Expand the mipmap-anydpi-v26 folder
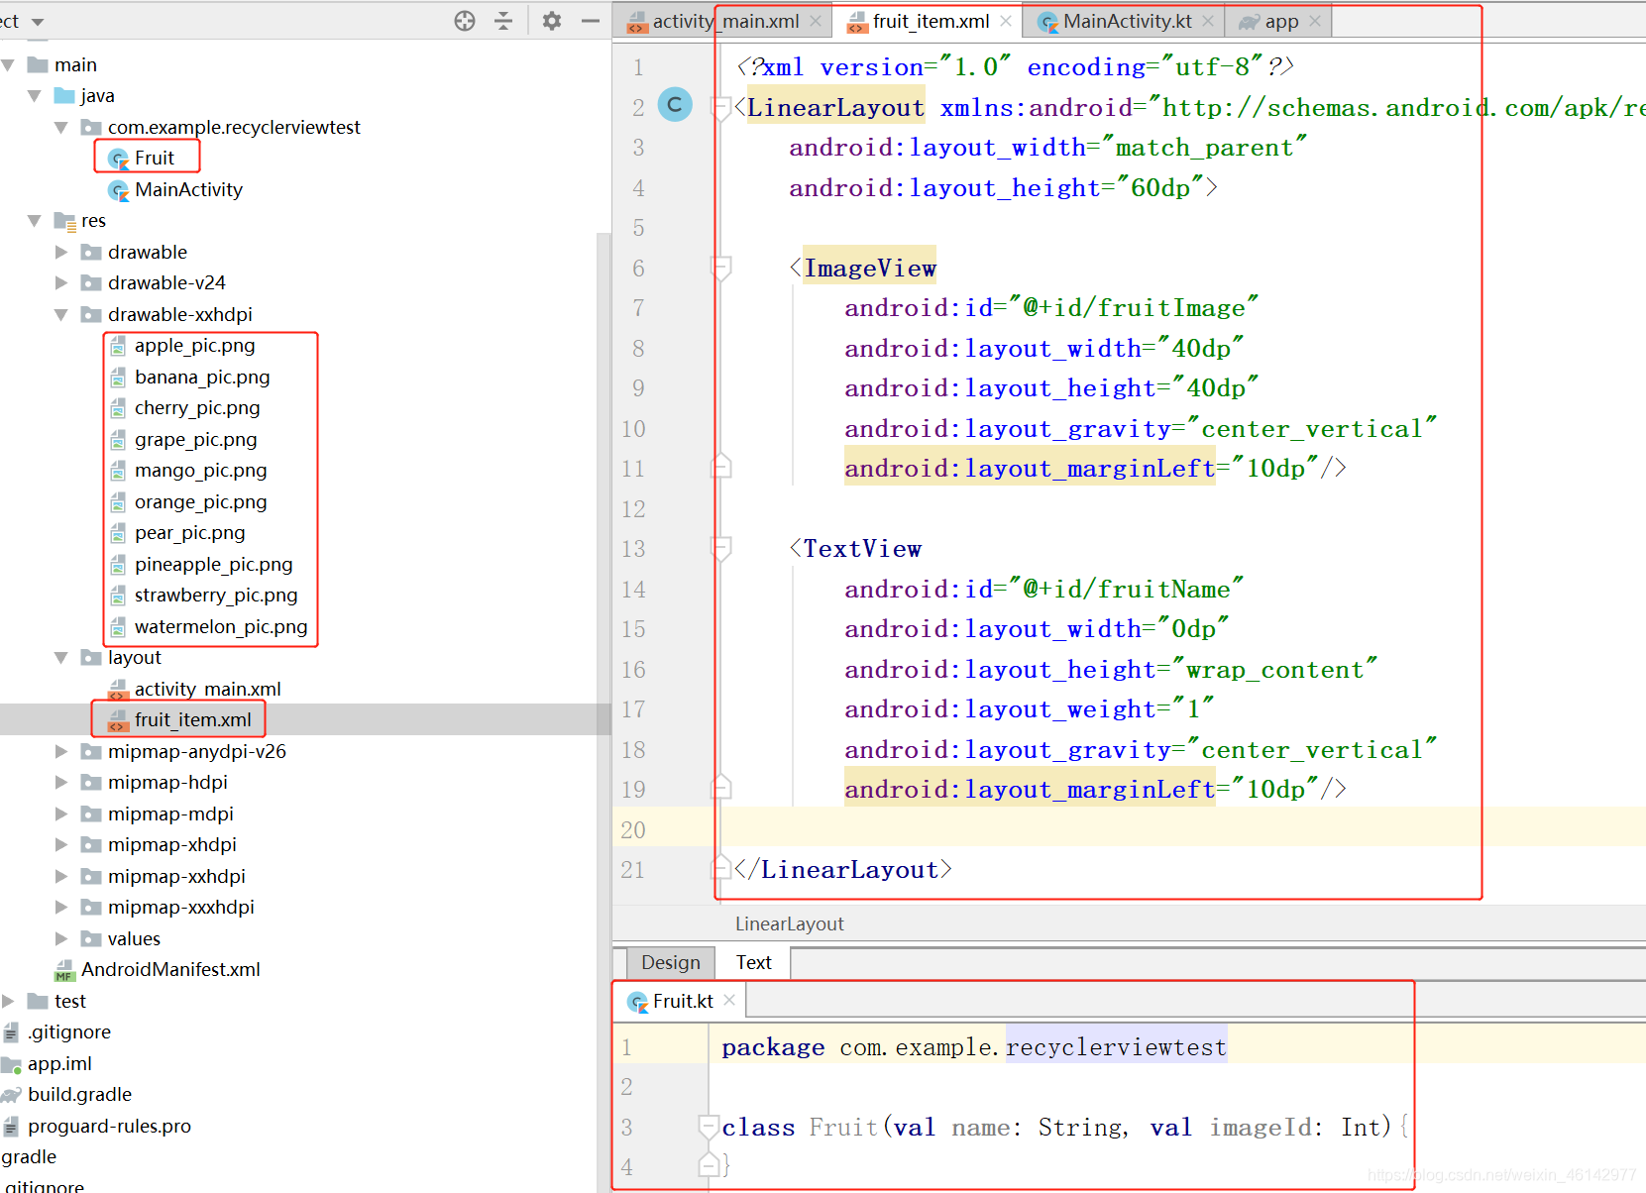The height and width of the screenshot is (1193, 1646). (61, 752)
